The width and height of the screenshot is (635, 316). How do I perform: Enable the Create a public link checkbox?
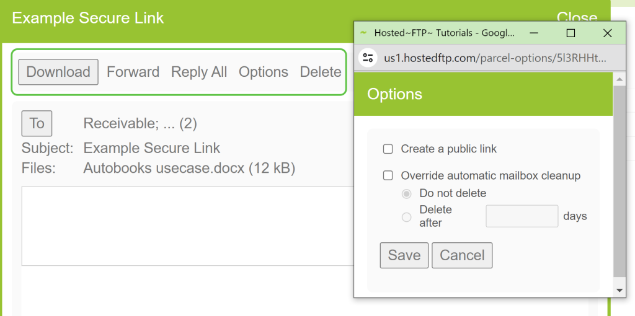point(388,149)
